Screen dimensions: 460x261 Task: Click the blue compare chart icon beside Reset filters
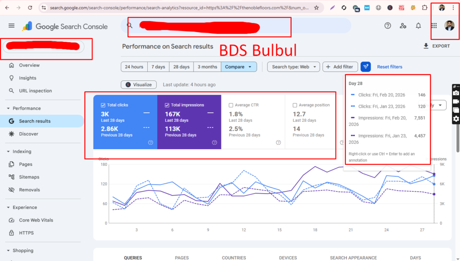[x=366, y=66]
